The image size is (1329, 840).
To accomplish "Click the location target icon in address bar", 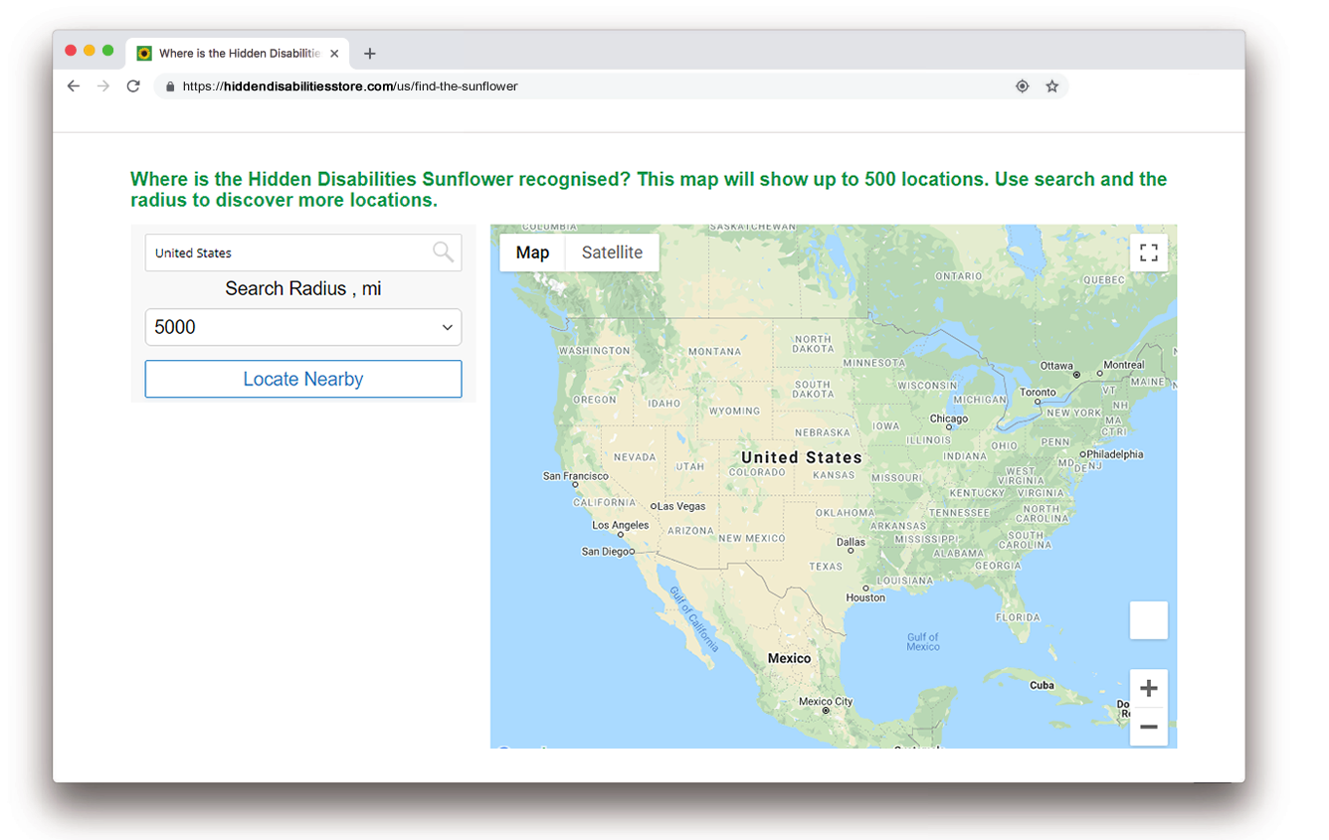I will (x=1022, y=86).
